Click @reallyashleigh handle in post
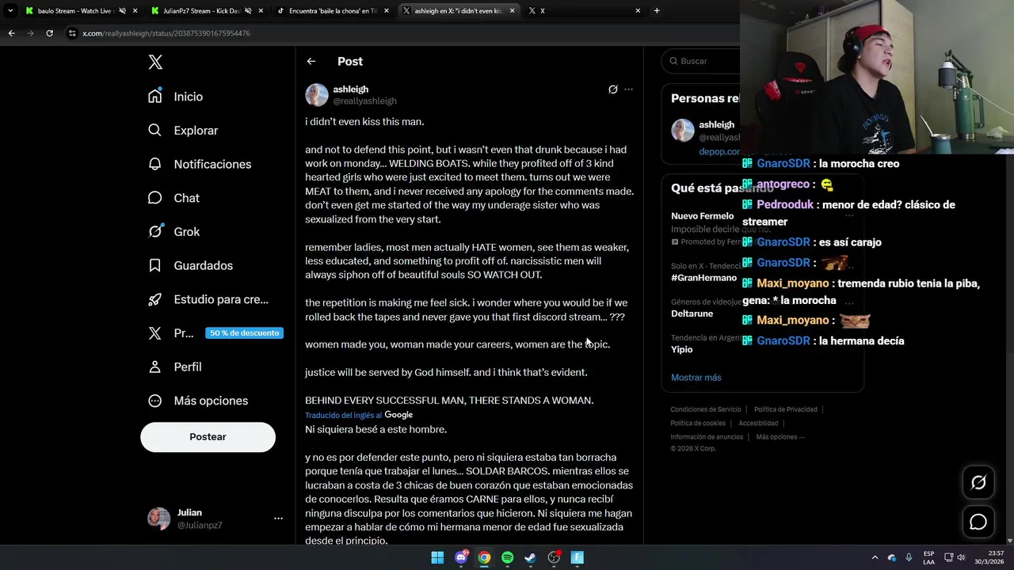This screenshot has height=570, width=1014. point(364,101)
